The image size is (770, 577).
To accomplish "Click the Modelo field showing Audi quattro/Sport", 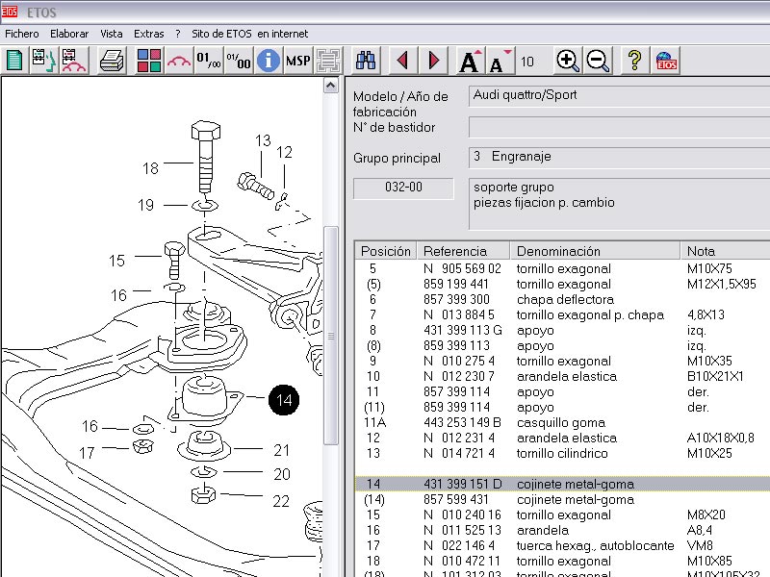I will point(619,95).
